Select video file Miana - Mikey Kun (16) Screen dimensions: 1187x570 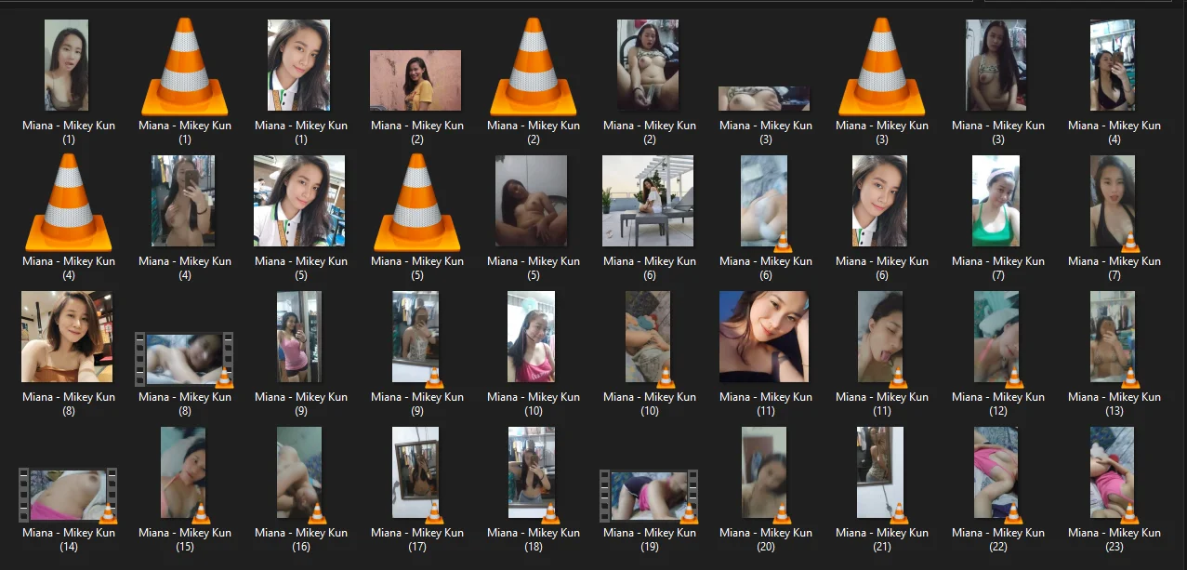click(300, 474)
